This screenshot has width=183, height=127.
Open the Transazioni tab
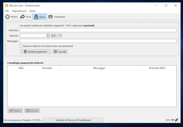(57, 17)
